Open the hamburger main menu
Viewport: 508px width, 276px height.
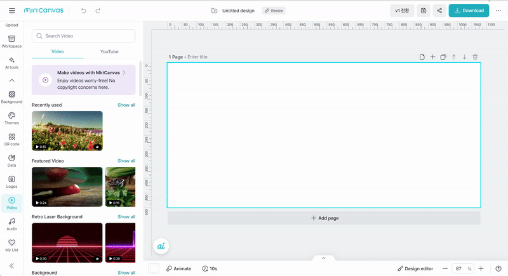[x=12, y=11]
